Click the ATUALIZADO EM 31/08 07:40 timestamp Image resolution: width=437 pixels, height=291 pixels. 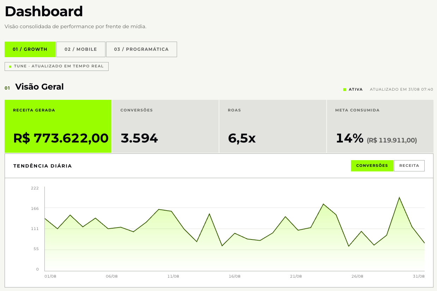pyautogui.click(x=401, y=90)
